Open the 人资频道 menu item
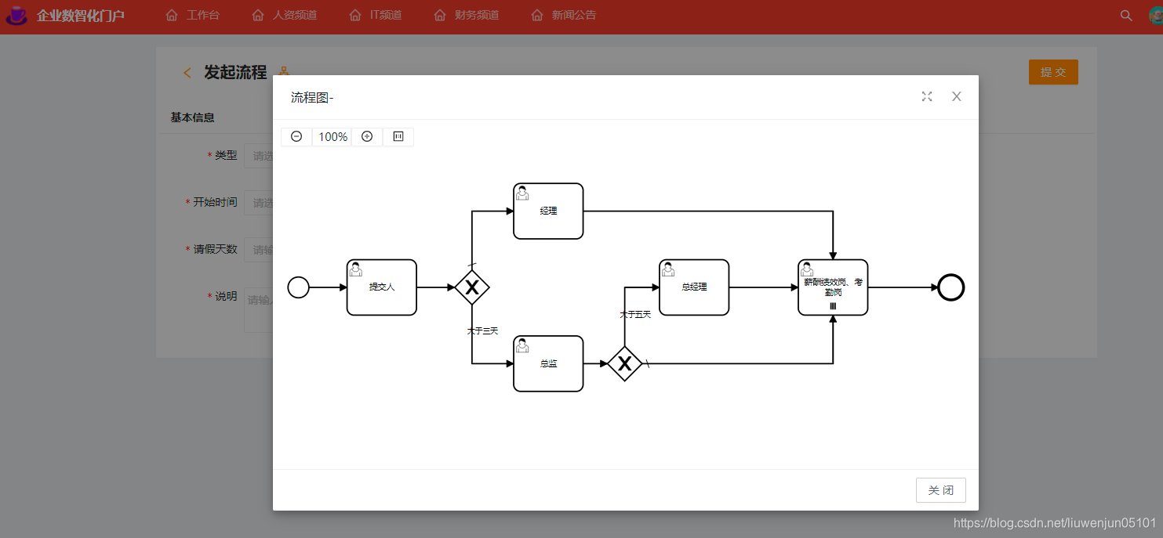 point(285,15)
